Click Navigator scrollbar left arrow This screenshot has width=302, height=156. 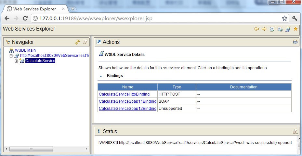pyautogui.click(x=6, y=149)
